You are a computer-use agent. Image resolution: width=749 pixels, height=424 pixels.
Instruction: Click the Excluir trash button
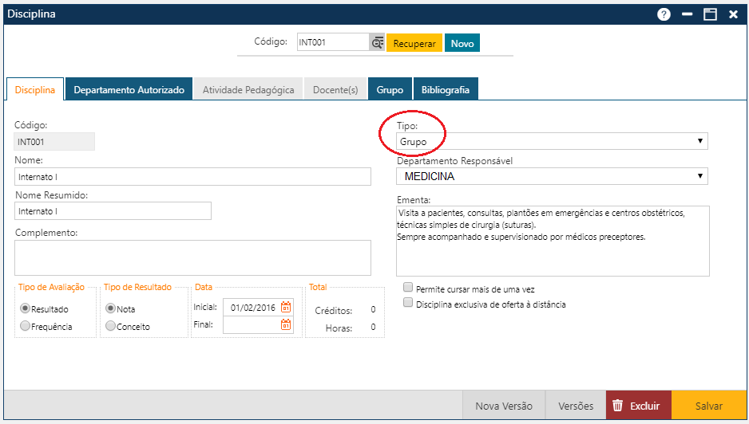pos(638,406)
